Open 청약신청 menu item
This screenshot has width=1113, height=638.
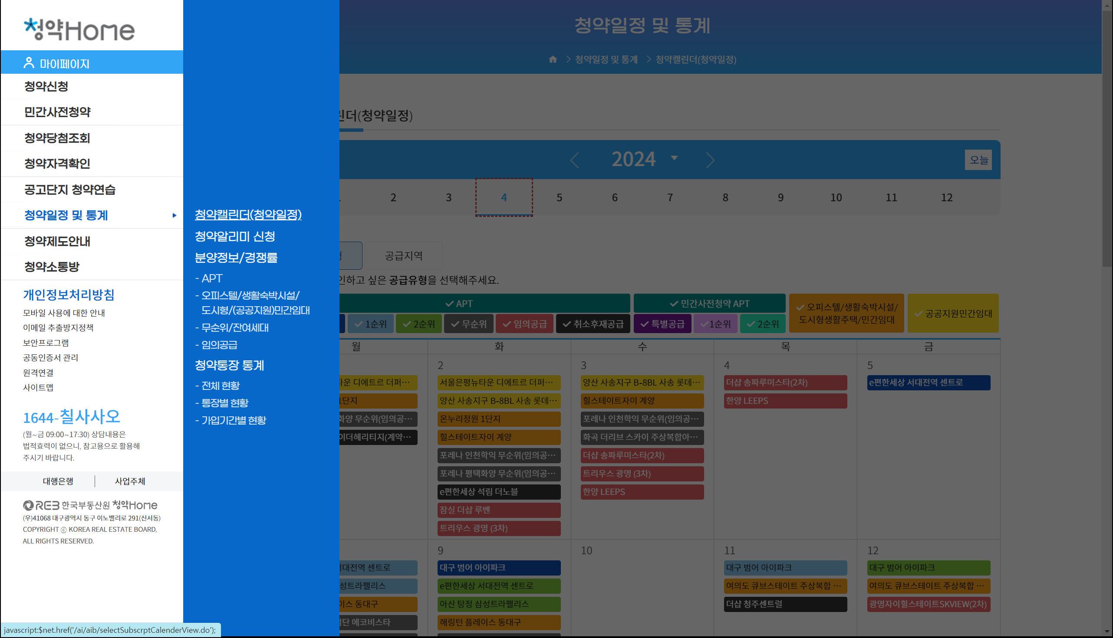point(46,86)
